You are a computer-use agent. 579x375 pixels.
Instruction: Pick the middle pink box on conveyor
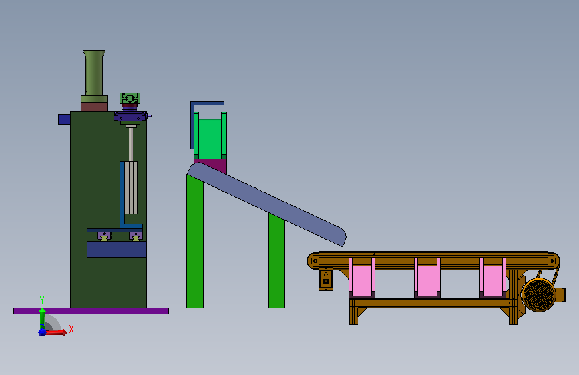coord(427,280)
